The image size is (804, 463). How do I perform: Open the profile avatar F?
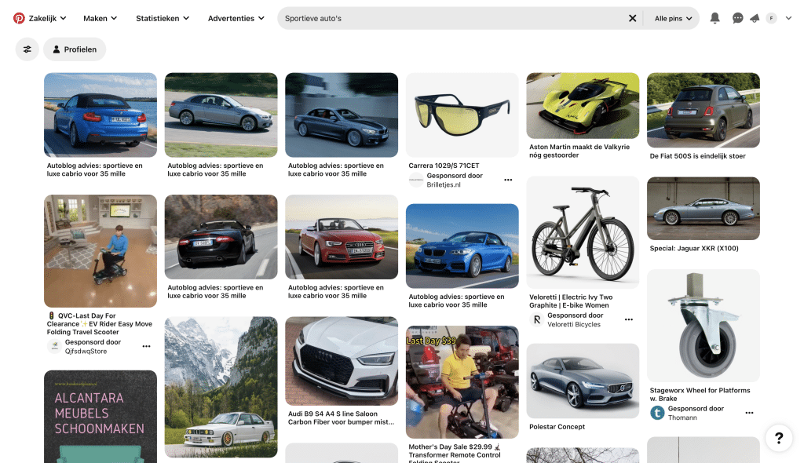pos(771,19)
